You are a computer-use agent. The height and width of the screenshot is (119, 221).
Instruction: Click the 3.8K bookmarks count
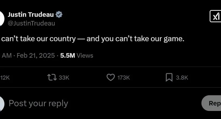point(182,78)
